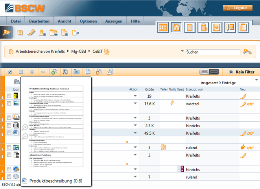Tick the checkbox in the 49.5 K row
Viewport: 260px width, 189px height.
click(x=9, y=133)
